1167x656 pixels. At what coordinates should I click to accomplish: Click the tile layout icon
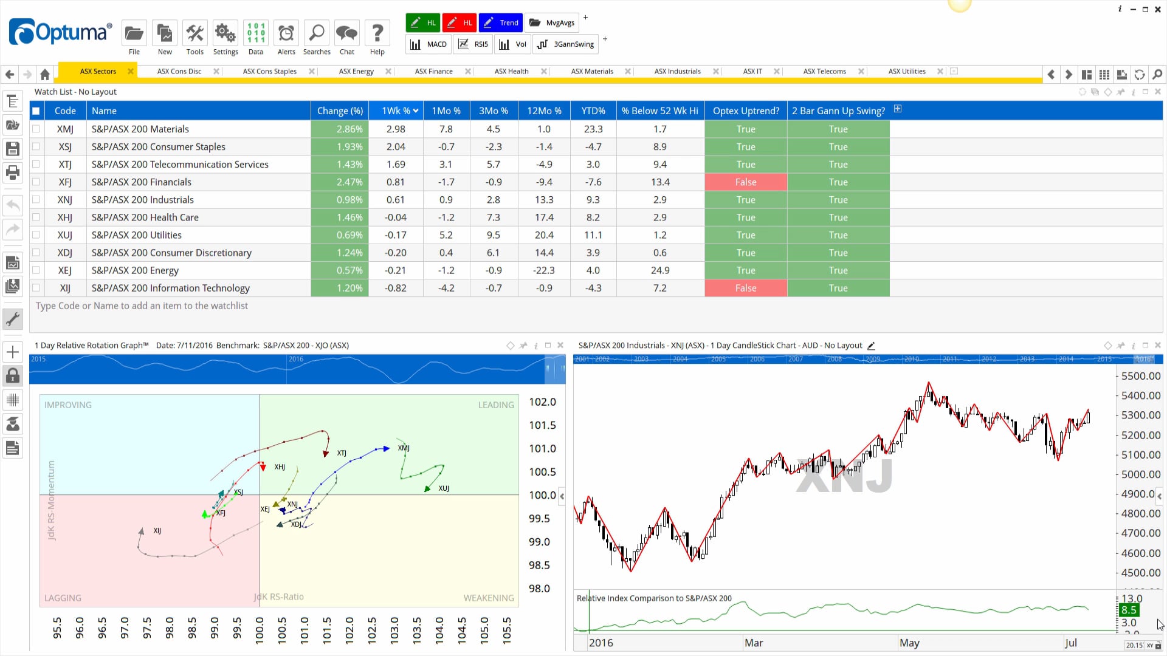click(1087, 74)
